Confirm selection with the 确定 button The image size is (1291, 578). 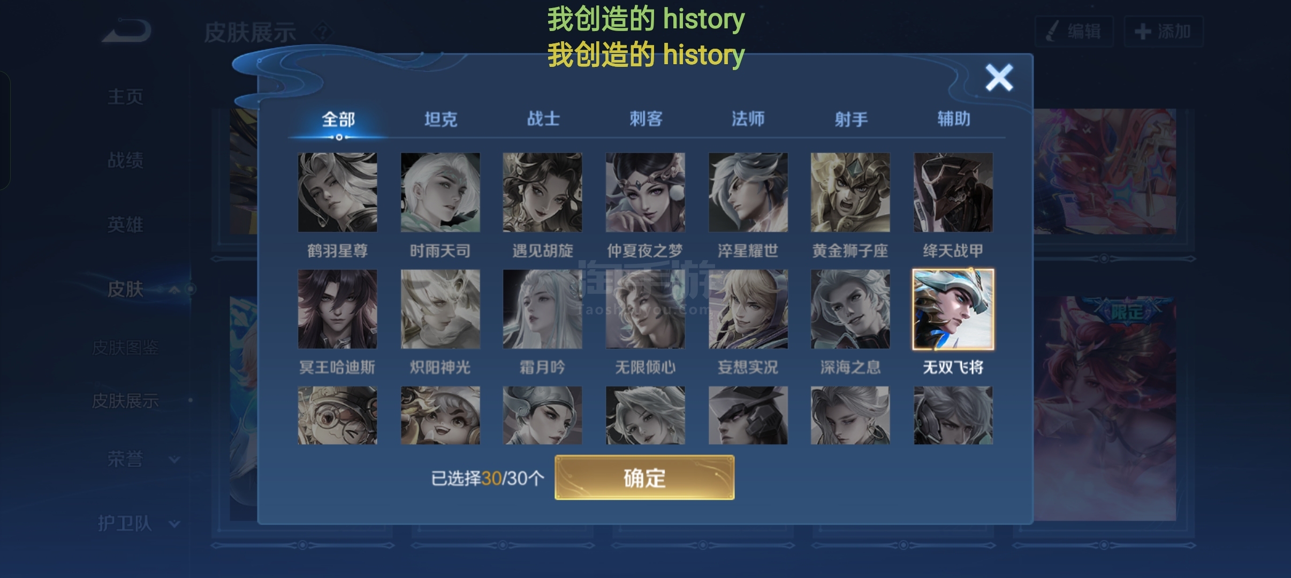coord(644,477)
